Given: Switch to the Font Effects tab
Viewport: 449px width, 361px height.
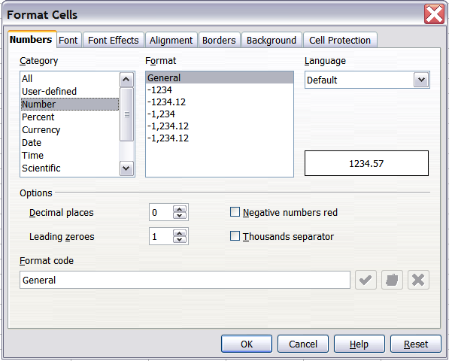Looking at the screenshot, I should point(114,41).
